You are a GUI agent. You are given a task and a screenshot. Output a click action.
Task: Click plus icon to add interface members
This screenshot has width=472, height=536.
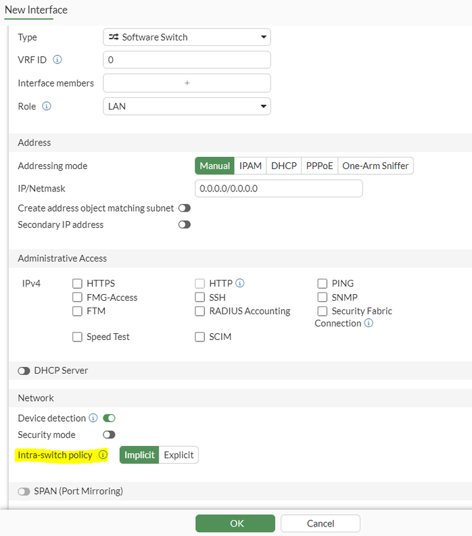[187, 83]
